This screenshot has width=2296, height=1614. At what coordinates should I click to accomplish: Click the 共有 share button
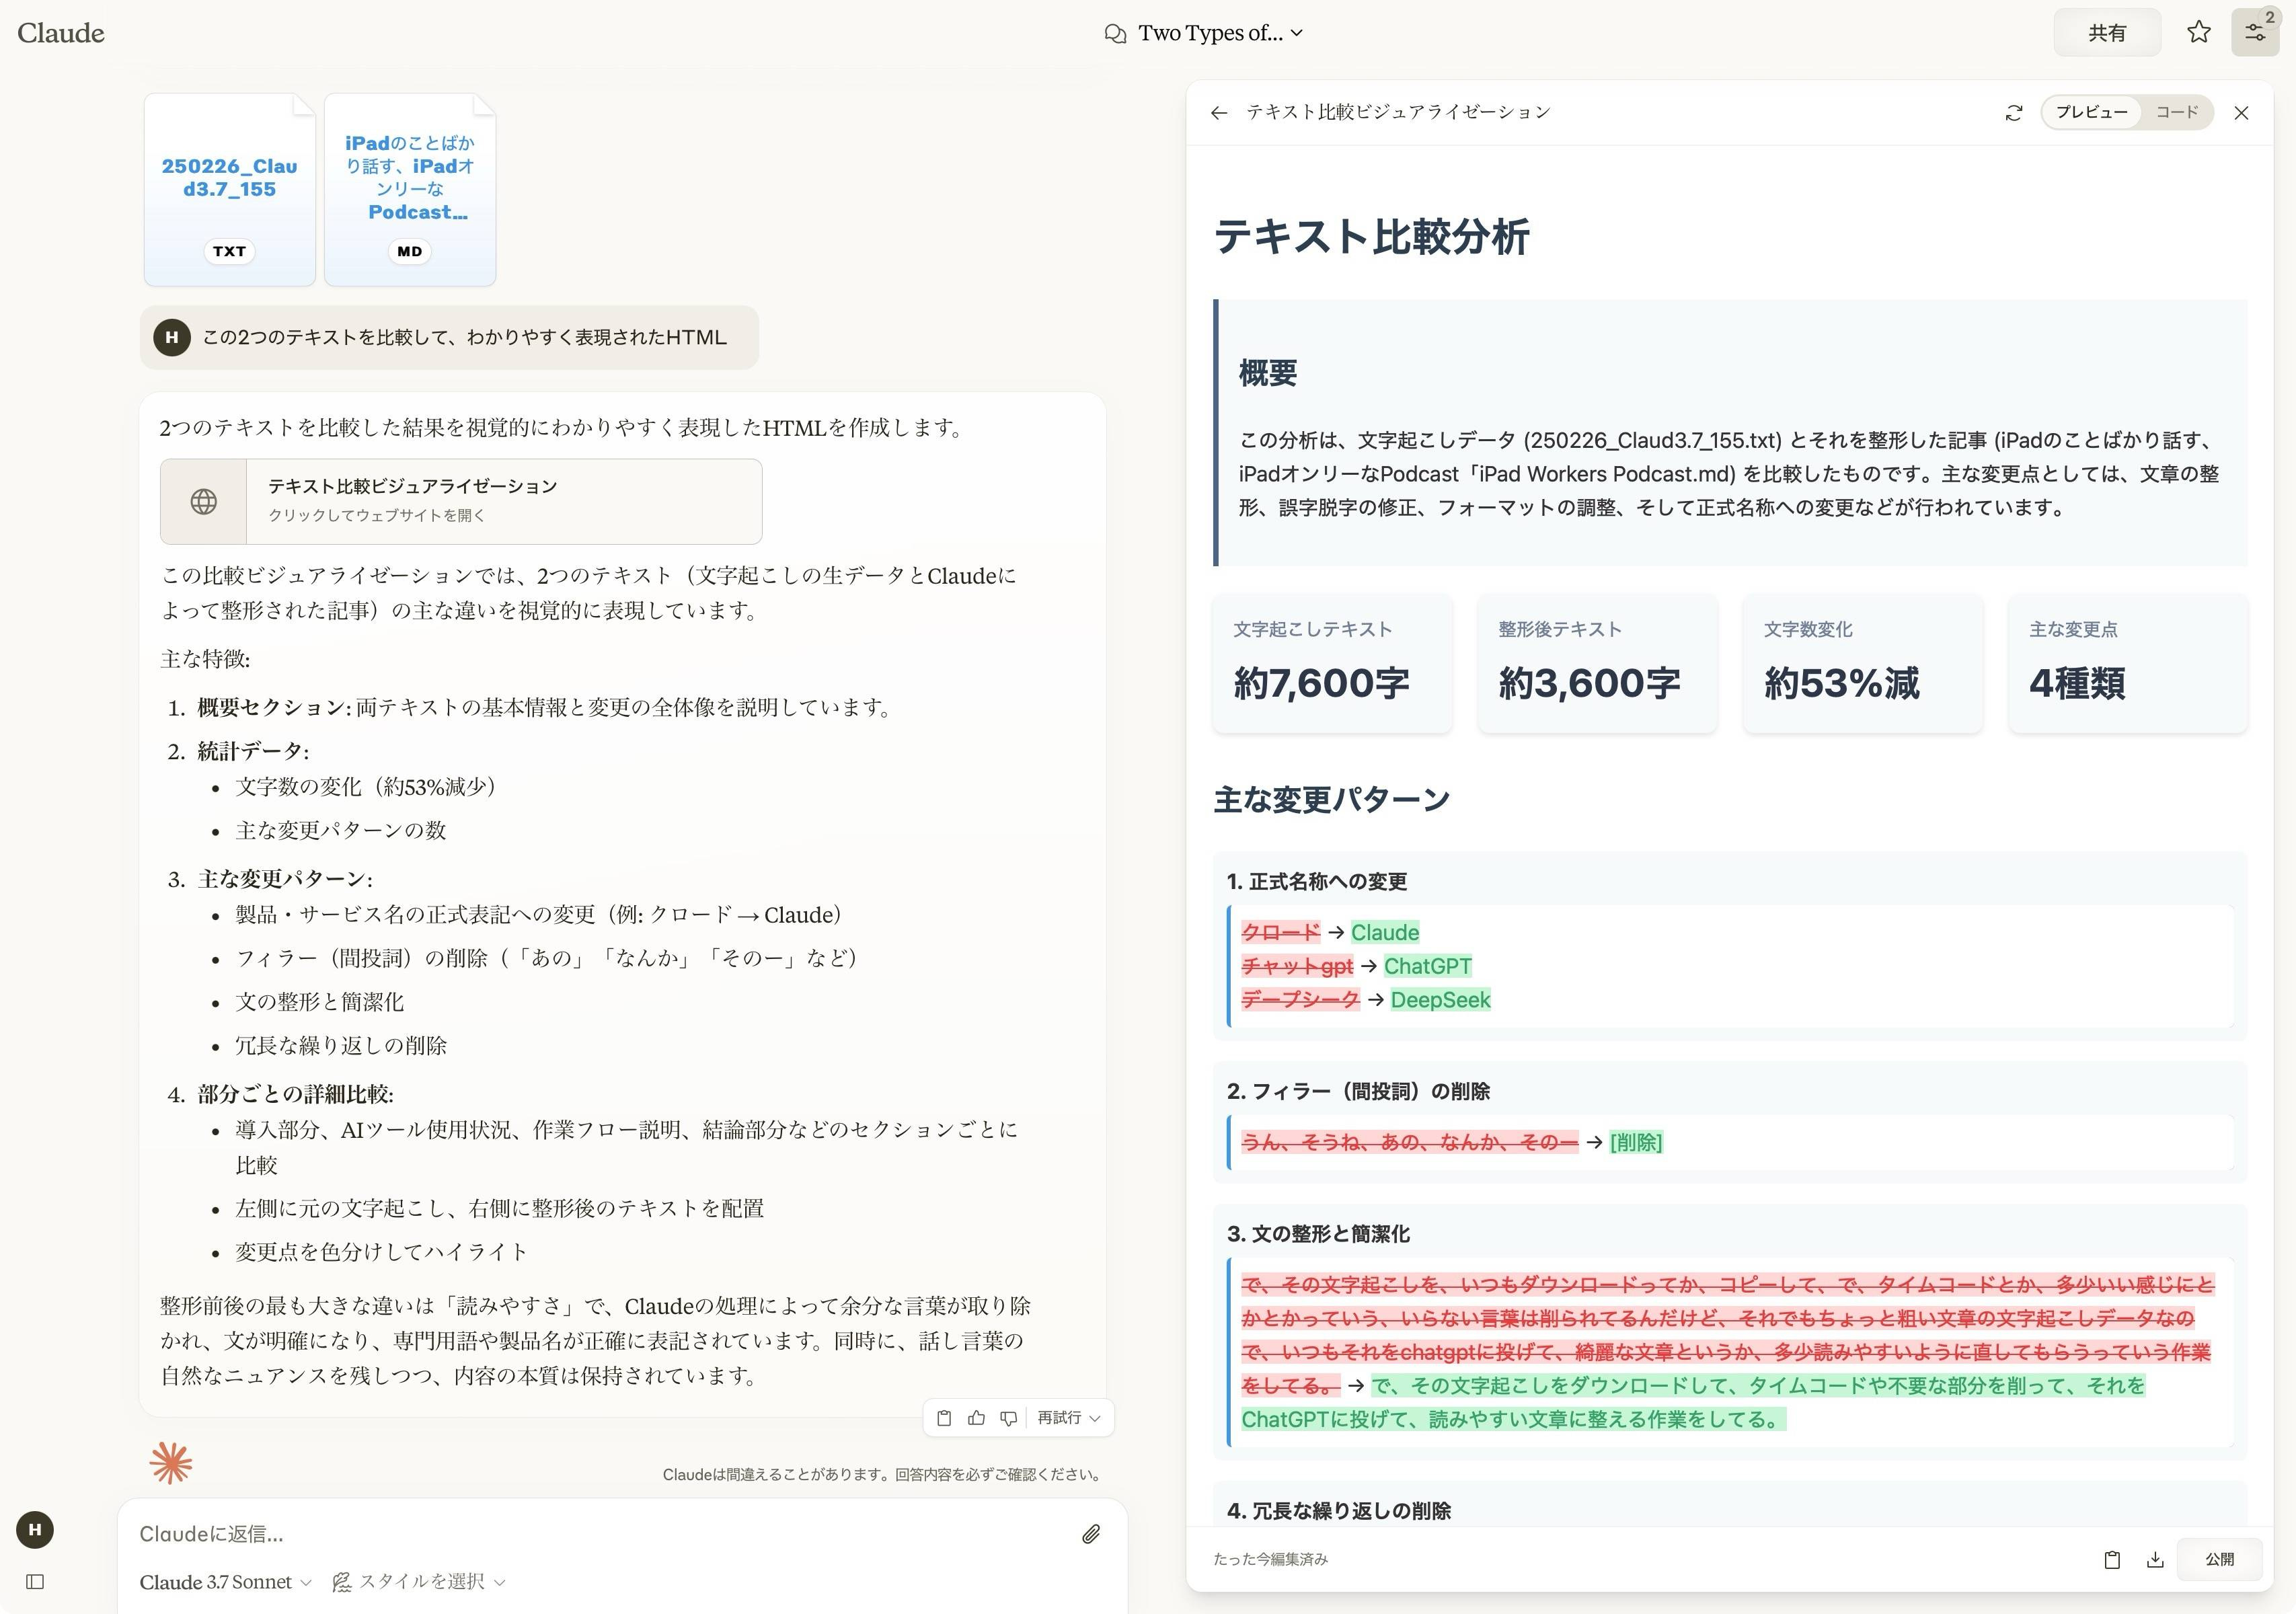[x=2107, y=33]
